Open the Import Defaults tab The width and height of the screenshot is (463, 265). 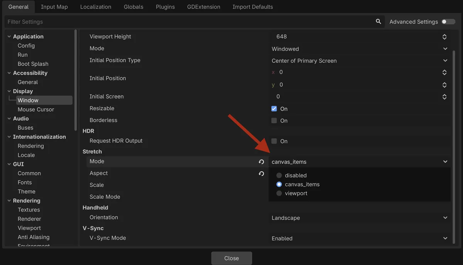tap(253, 7)
